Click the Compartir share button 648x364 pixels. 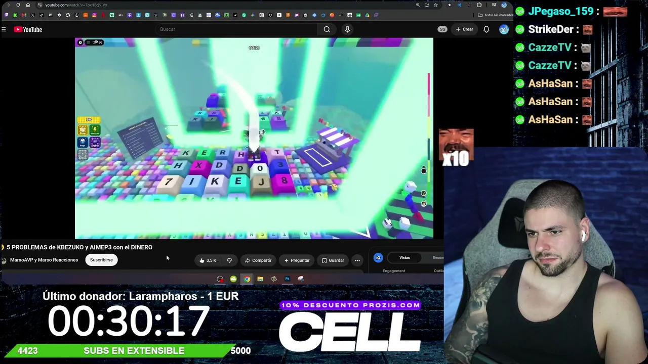click(x=258, y=260)
